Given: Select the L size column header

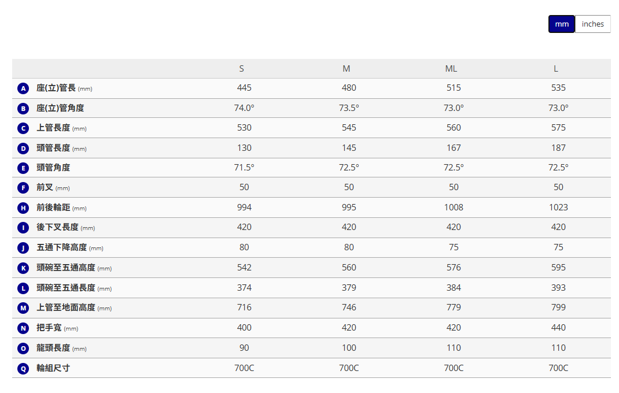Looking at the screenshot, I should coord(556,69).
